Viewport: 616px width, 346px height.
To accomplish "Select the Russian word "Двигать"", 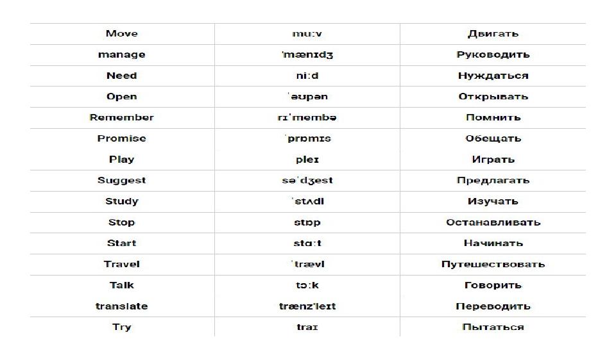I will 493,34.
